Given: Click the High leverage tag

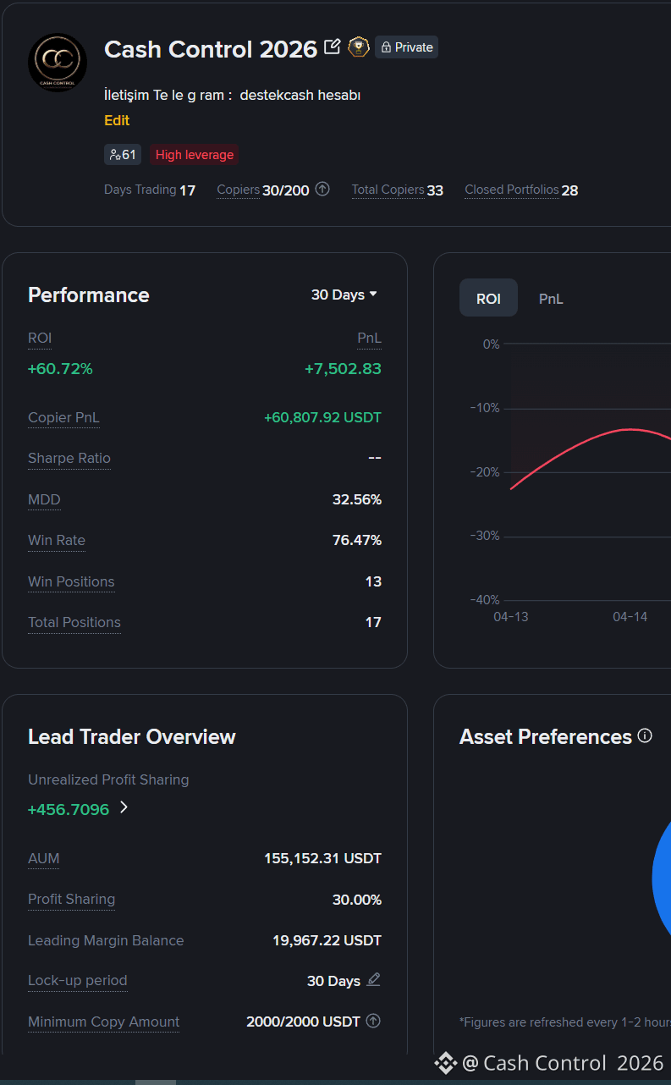Looking at the screenshot, I should pyautogui.click(x=194, y=155).
